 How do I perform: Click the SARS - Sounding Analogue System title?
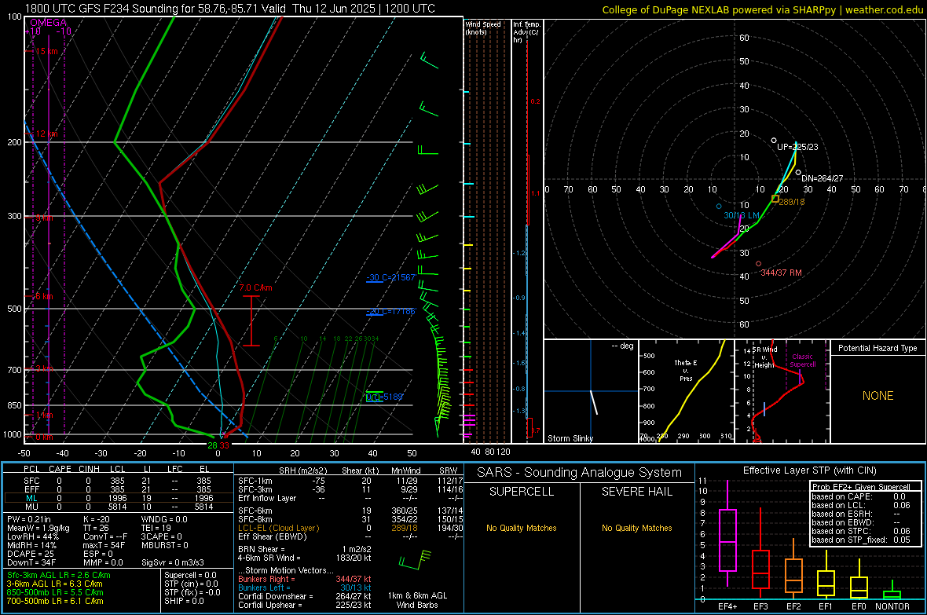[x=579, y=473]
